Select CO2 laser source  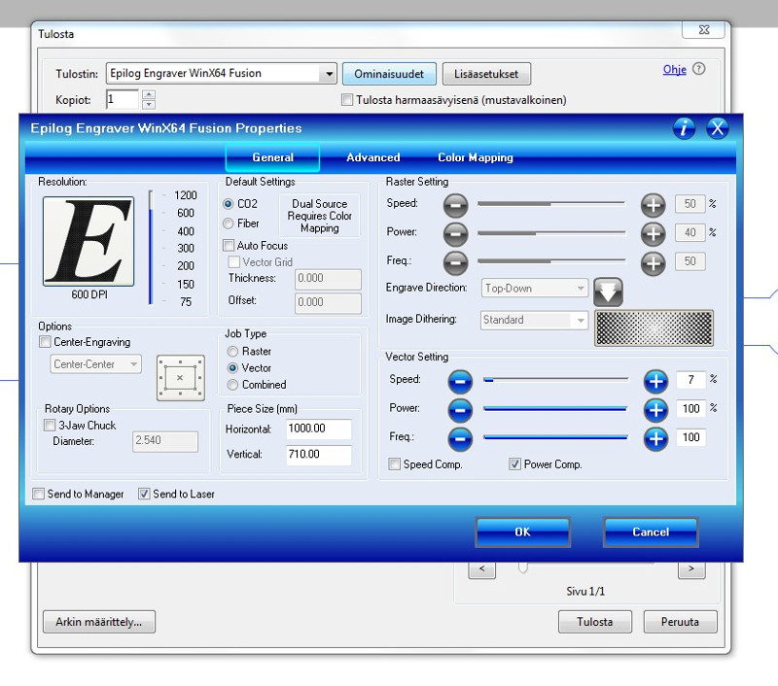coord(229,204)
